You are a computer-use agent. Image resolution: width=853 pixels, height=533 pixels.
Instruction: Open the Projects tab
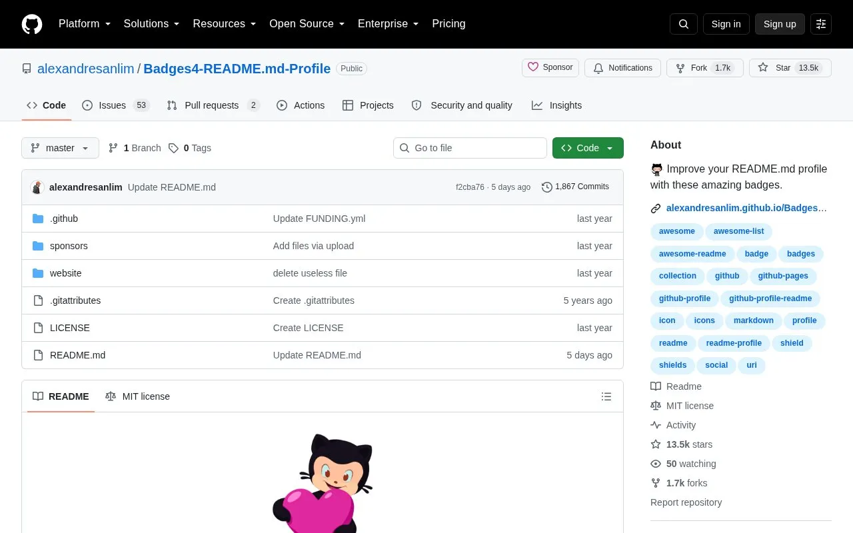pyautogui.click(x=368, y=105)
